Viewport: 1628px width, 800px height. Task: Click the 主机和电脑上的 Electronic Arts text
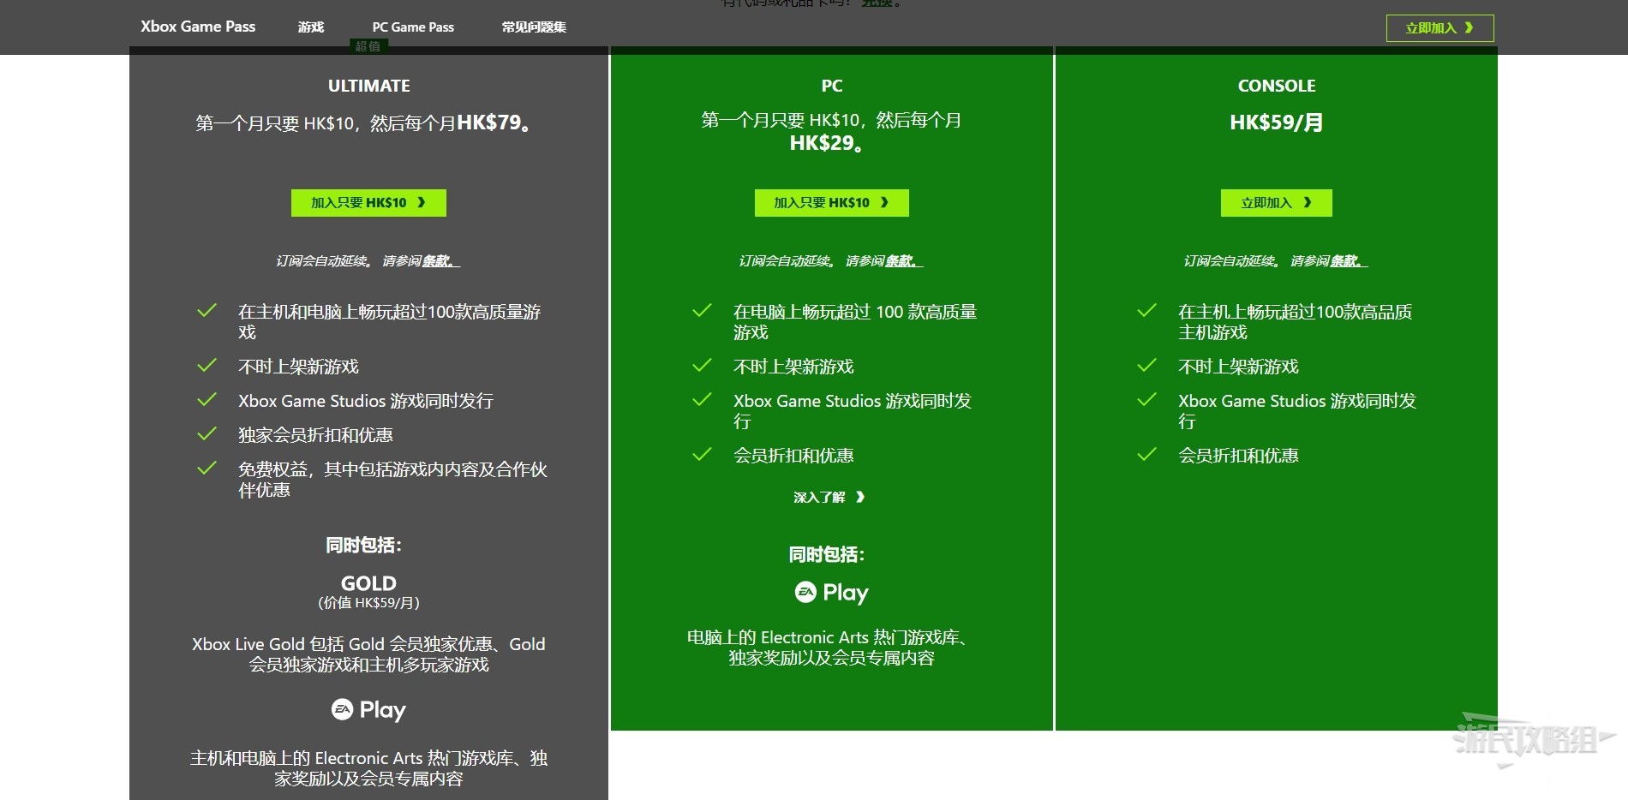coord(368,768)
